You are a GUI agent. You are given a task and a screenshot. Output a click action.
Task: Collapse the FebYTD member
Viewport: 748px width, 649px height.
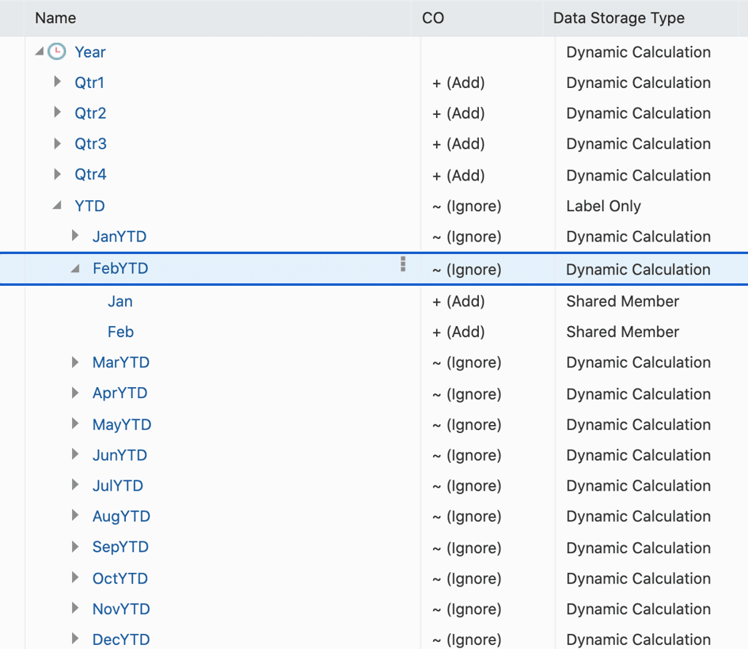74,268
